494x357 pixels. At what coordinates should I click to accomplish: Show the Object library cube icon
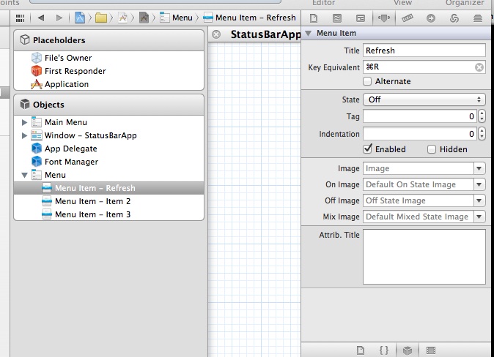click(x=408, y=350)
